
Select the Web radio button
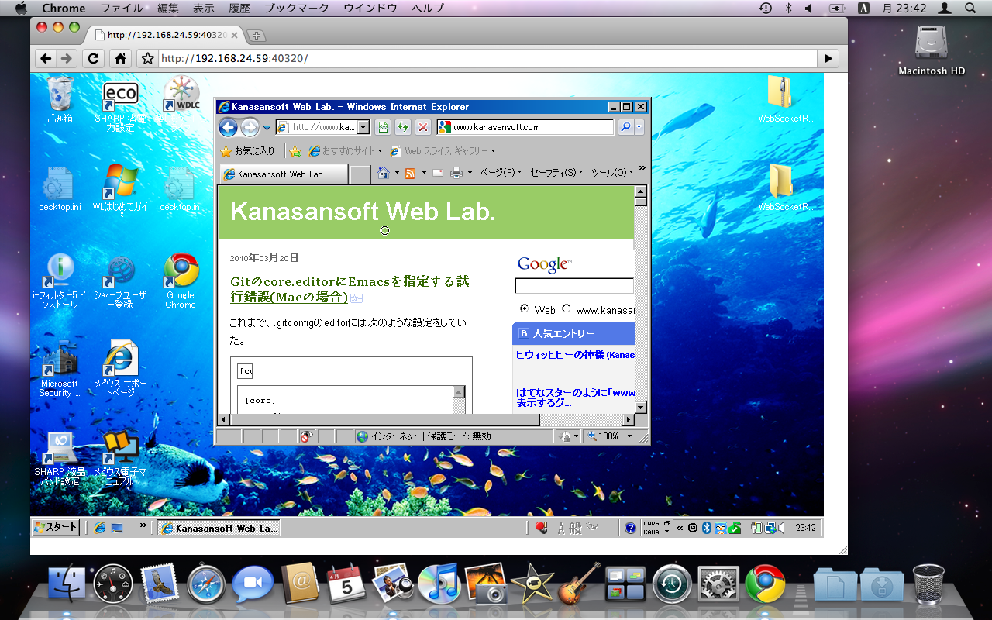point(525,308)
